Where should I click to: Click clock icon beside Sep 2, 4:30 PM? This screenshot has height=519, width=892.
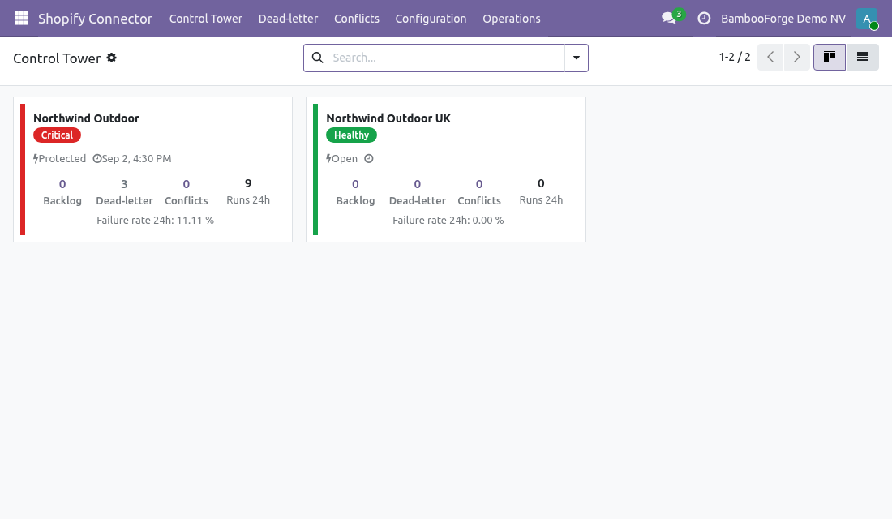coord(96,159)
